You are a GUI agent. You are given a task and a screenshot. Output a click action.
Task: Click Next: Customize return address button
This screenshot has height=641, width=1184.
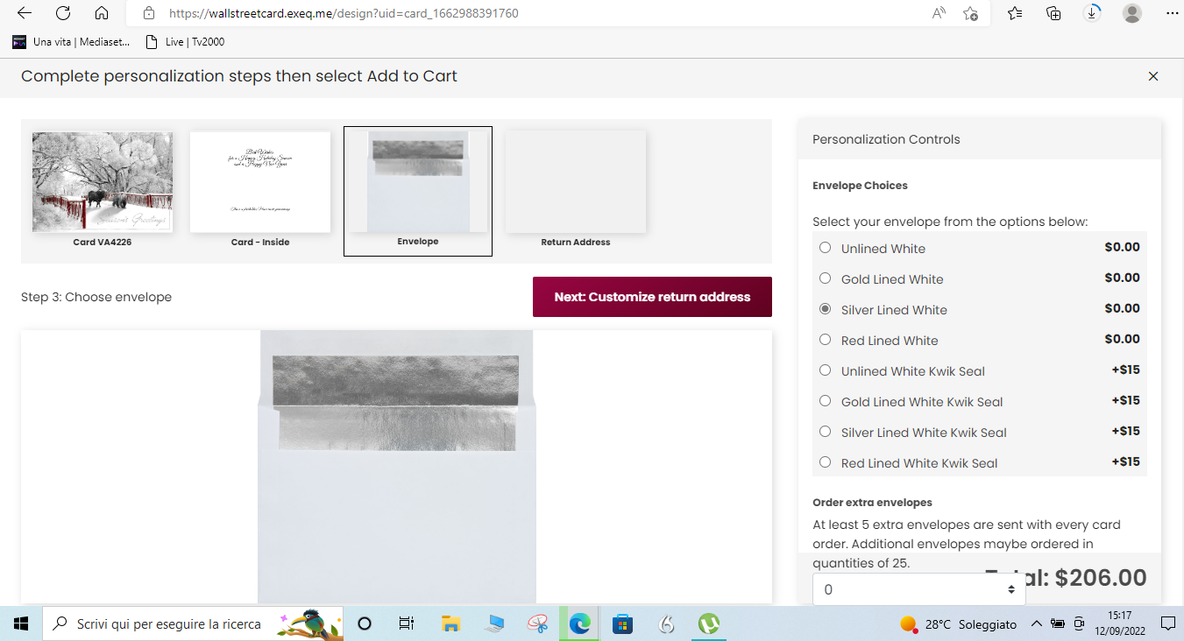(x=652, y=297)
